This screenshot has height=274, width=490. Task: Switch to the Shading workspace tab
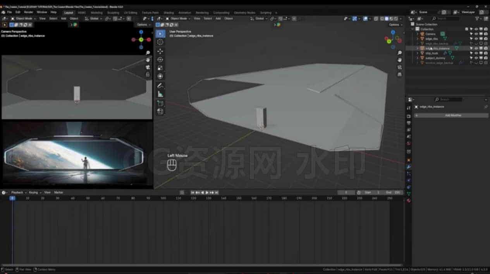point(168,12)
